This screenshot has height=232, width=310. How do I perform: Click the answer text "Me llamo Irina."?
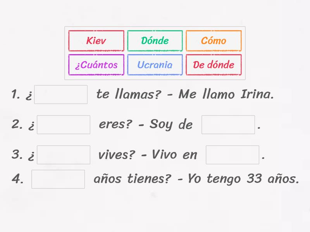click(x=226, y=95)
